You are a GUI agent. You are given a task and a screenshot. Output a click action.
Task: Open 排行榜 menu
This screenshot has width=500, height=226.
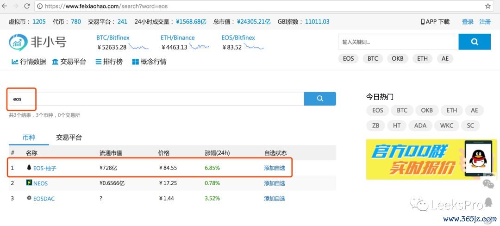pos(109,62)
